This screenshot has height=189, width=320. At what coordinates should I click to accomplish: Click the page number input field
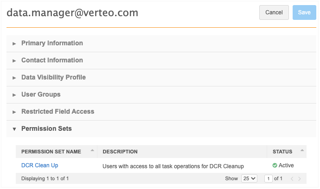tap(268, 179)
